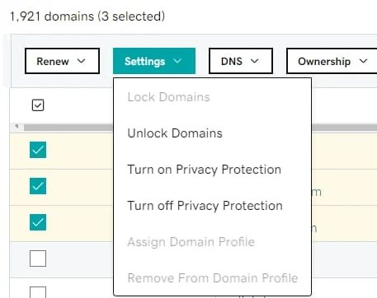Check the first unselected domain checkbox
Image resolution: width=377 pixels, height=298 pixels.
click(38, 258)
